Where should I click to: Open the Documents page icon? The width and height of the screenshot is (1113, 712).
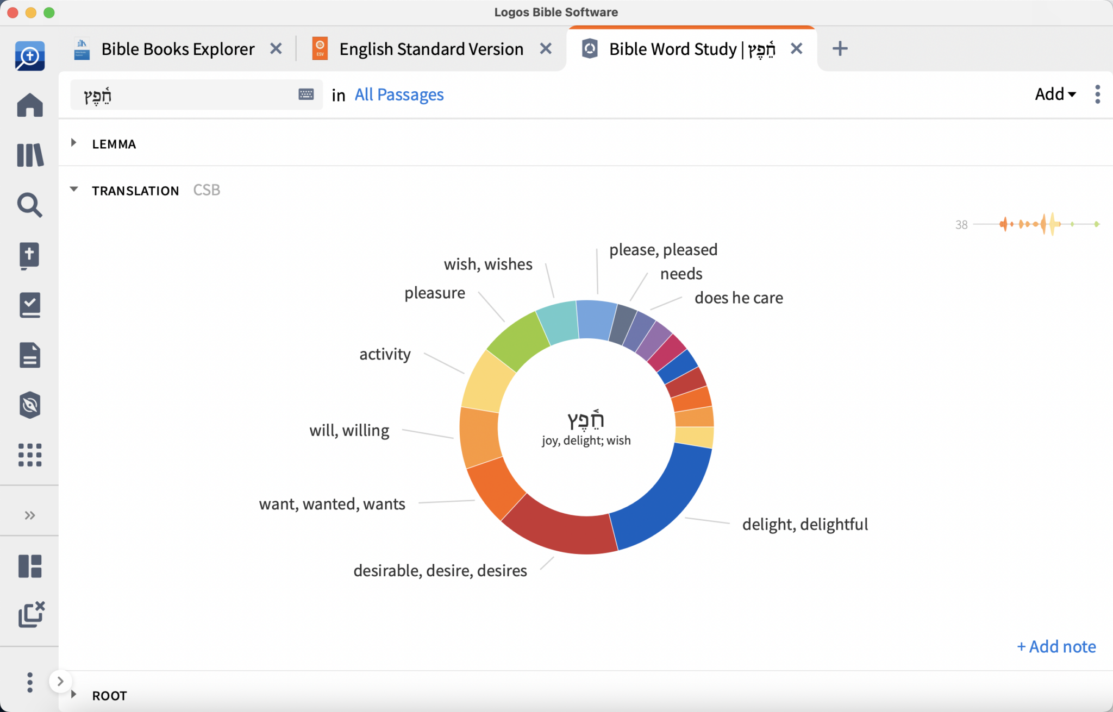pos(30,355)
